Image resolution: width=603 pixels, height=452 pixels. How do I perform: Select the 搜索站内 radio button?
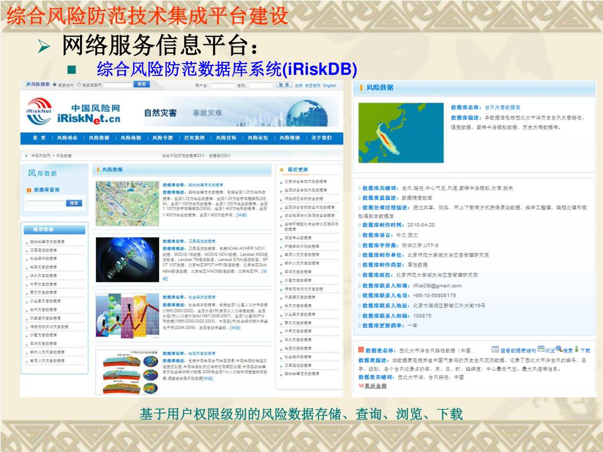[x=55, y=85]
